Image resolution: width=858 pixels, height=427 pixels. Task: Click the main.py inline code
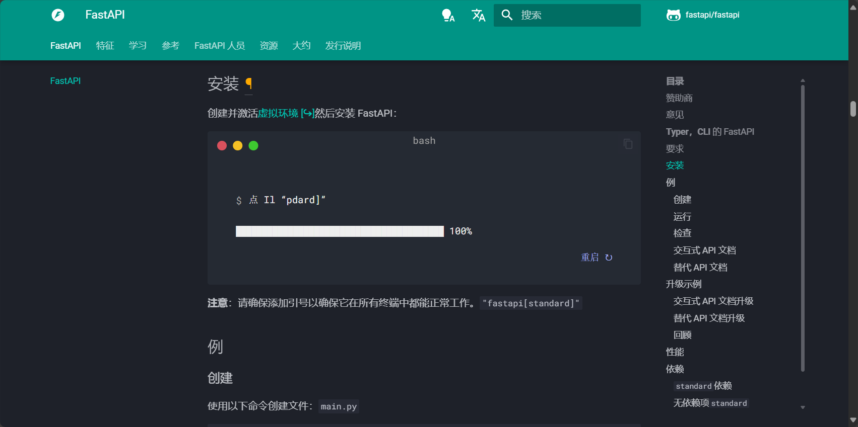coord(339,406)
